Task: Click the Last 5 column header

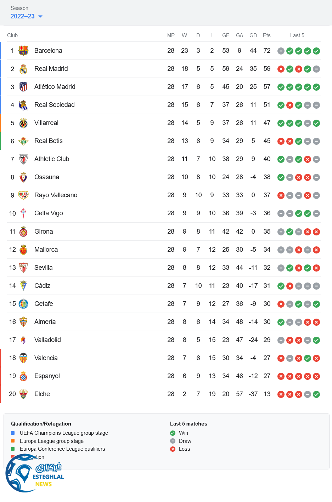Action: click(297, 35)
